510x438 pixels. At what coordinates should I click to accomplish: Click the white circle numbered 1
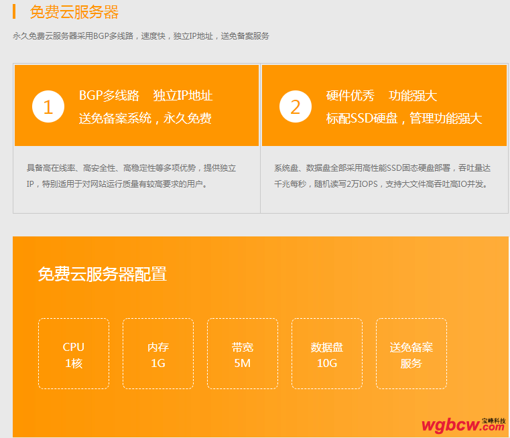pyautogui.click(x=48, y=106)
